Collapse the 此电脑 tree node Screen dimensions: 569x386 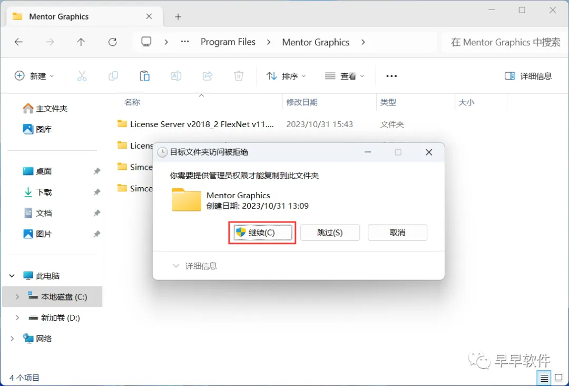click(12, 276)
